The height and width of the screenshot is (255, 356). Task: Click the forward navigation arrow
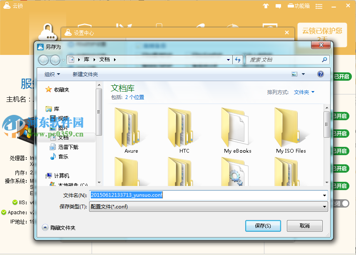point(55,60)
